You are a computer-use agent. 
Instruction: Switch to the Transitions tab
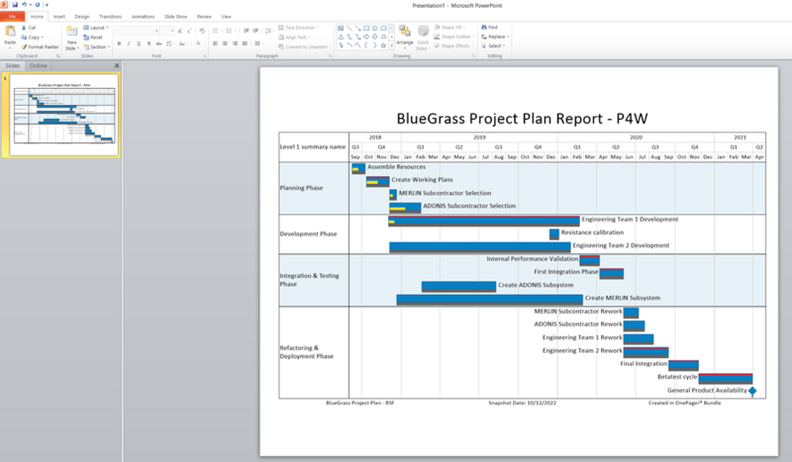(x=110, y=17)
